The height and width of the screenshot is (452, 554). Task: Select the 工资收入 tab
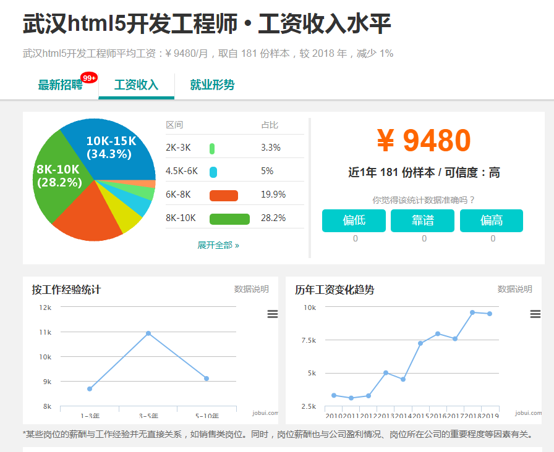137,85
